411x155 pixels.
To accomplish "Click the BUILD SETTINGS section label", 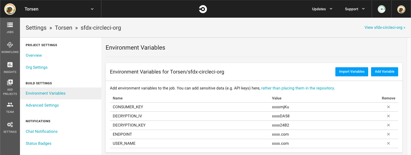I will point(39,83).
